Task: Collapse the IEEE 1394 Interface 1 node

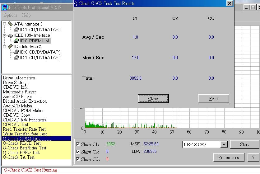Action: 4,35
